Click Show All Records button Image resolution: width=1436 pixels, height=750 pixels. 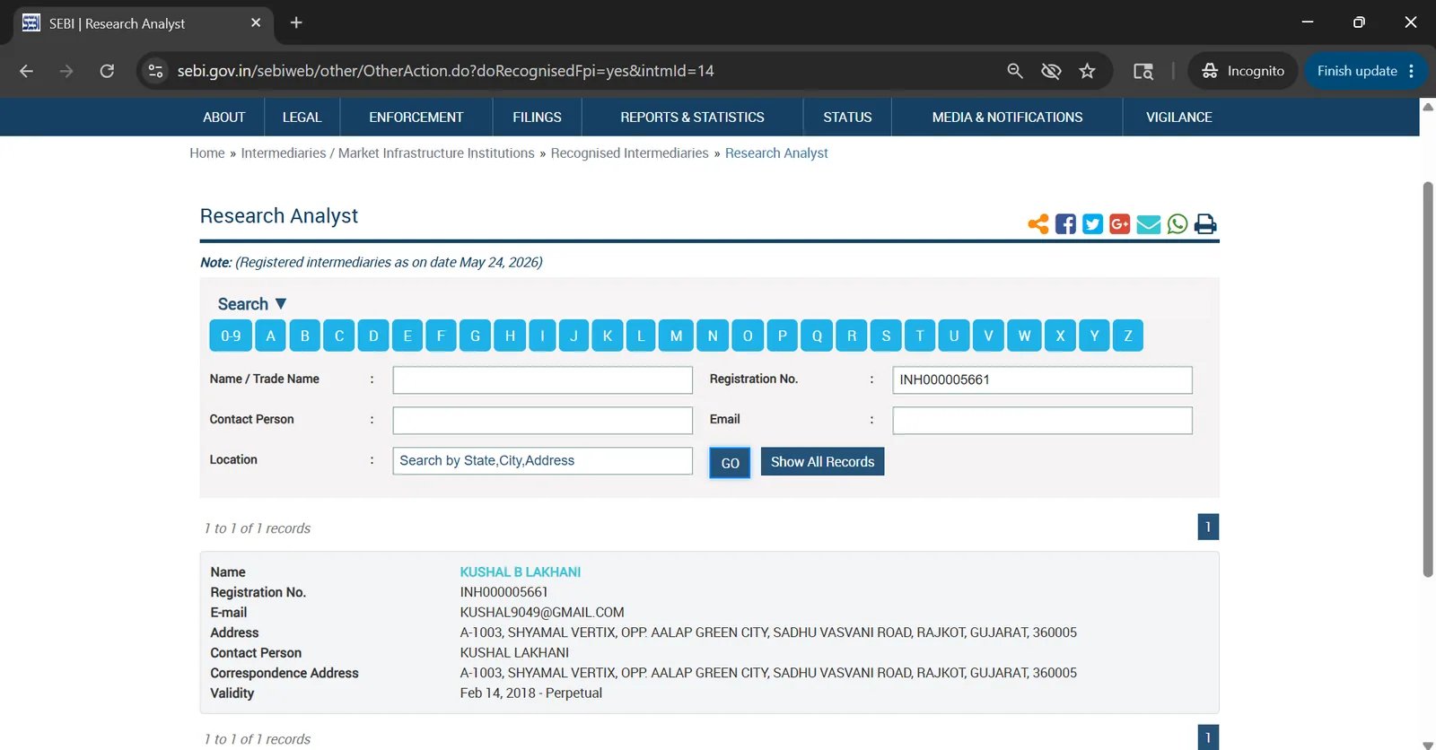pyautogui.click(x=822, y=462)
